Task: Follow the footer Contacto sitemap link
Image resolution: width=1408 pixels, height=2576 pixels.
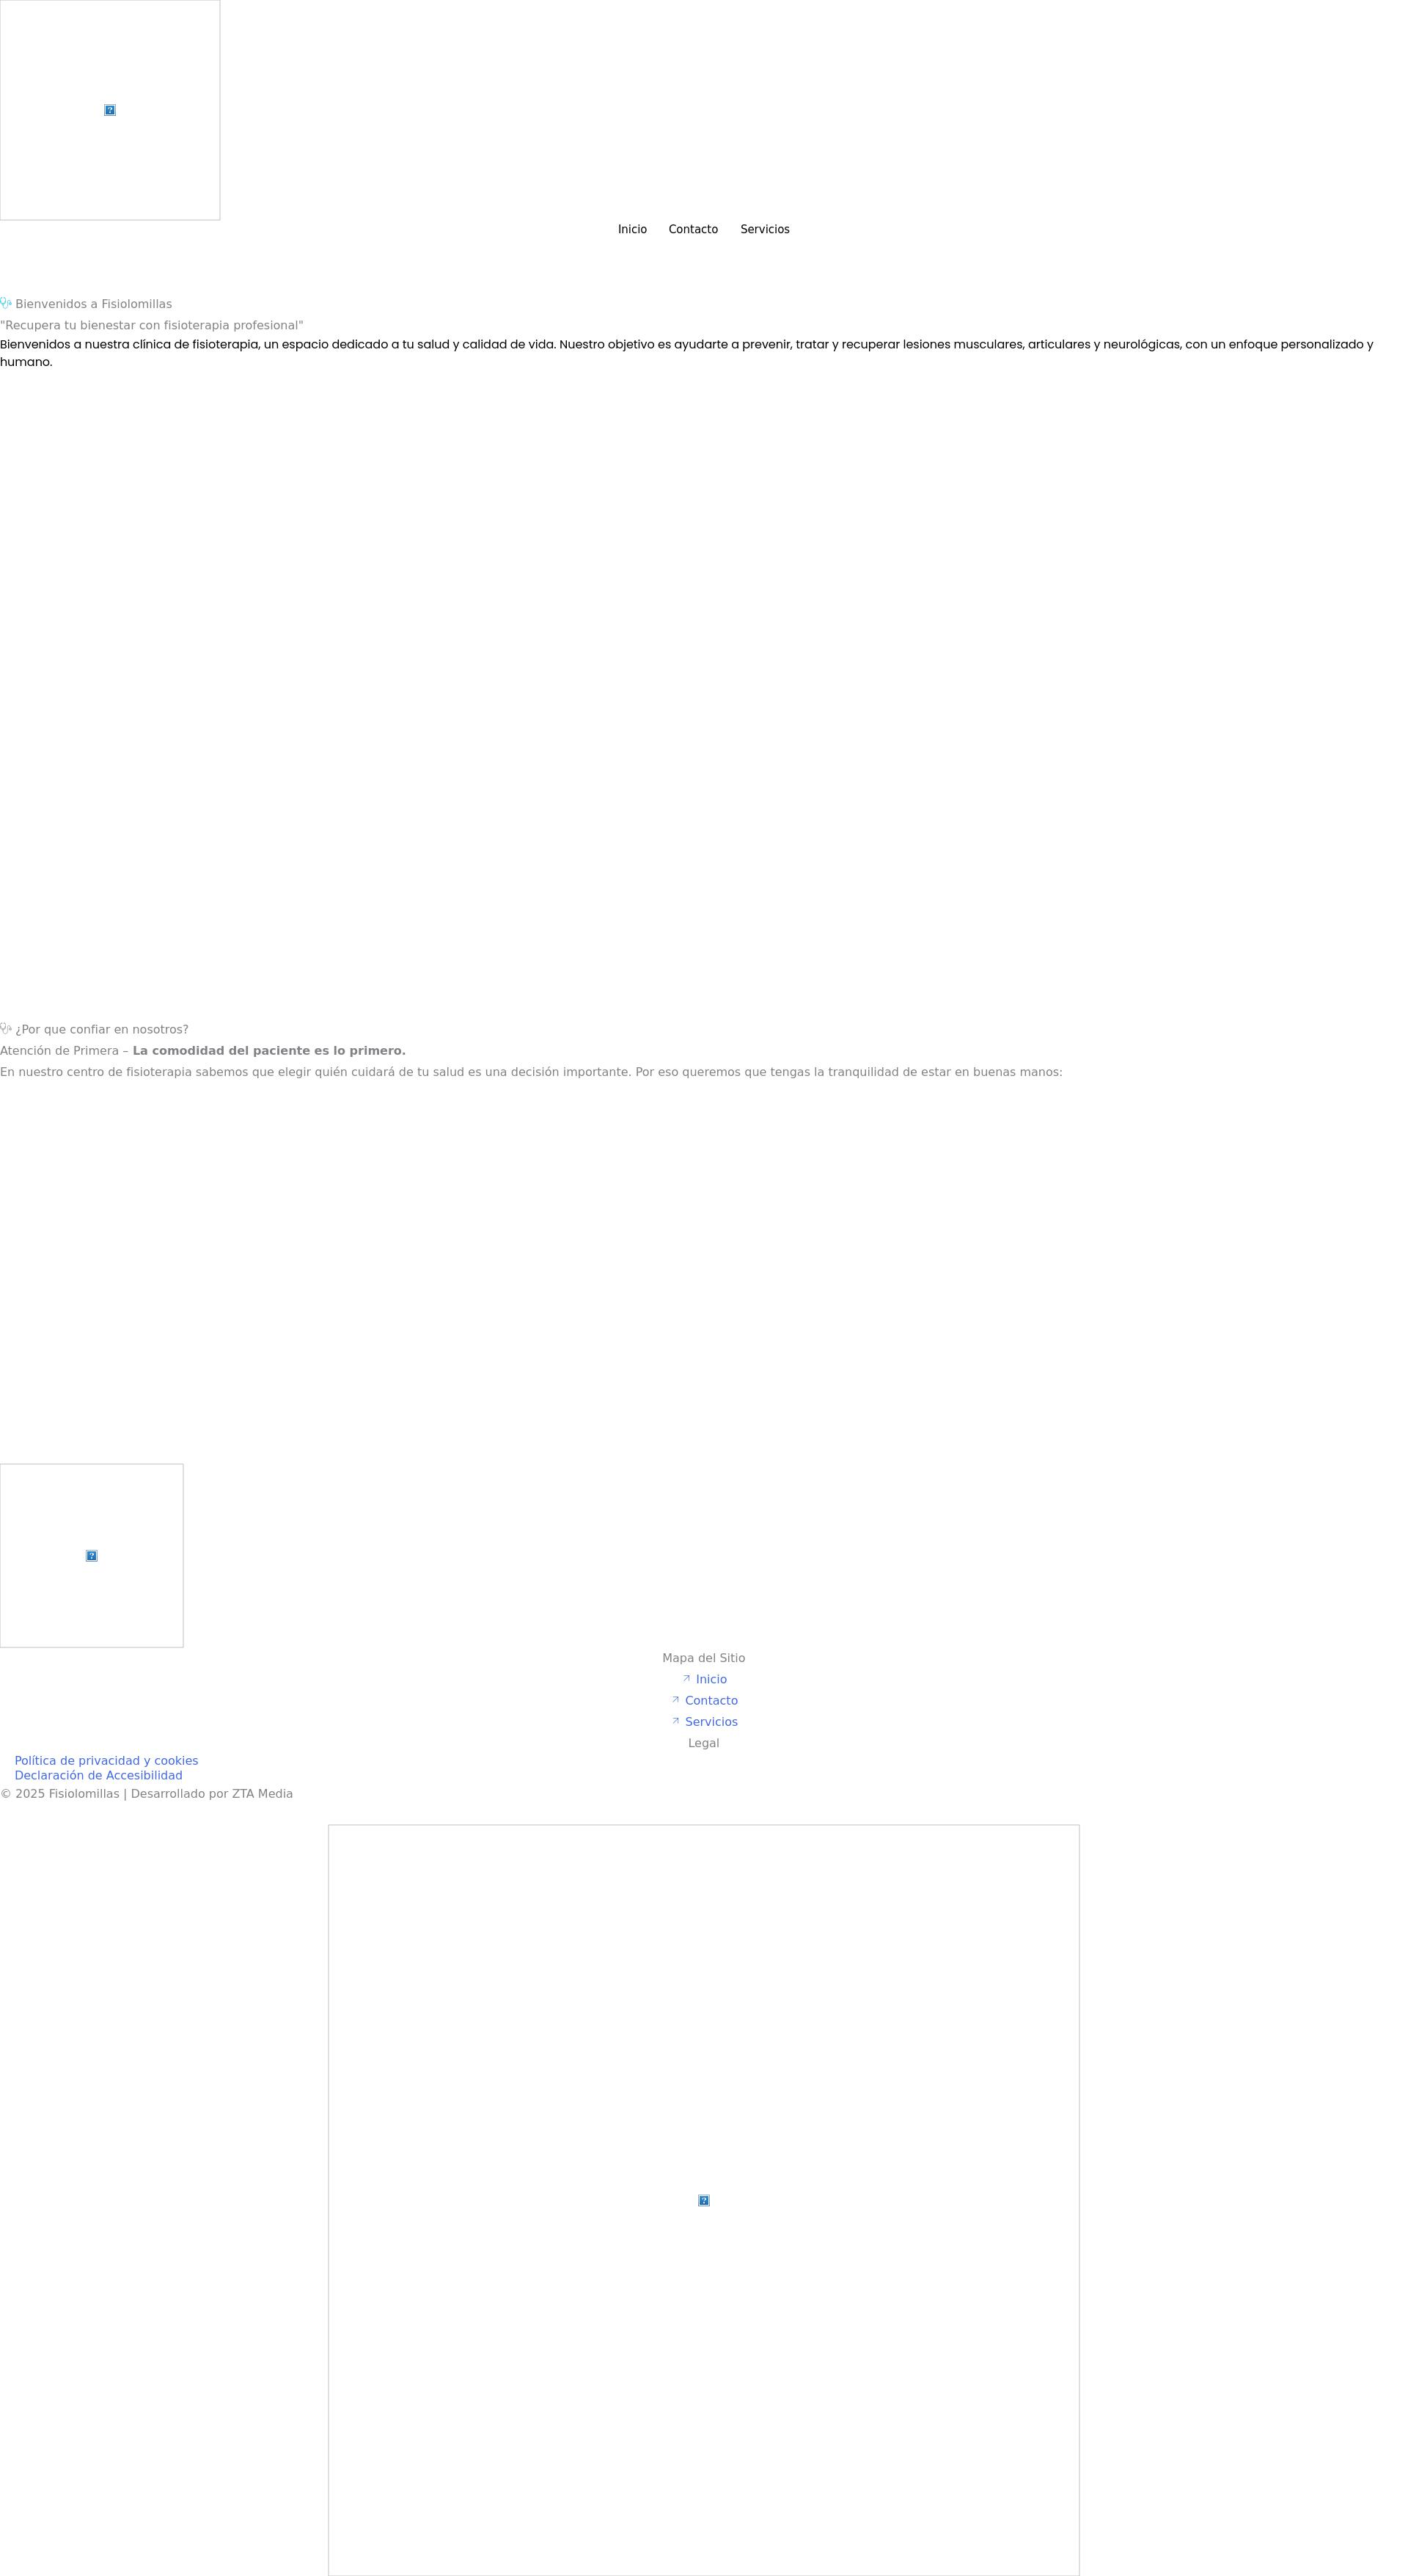Action: point(711,1700)
